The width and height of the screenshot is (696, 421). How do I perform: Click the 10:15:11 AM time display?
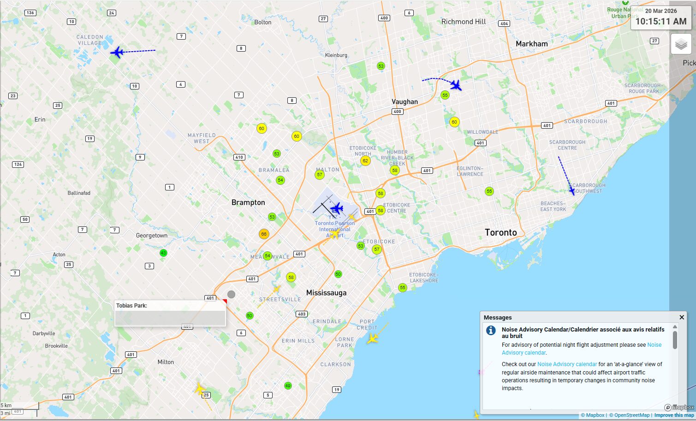(661, 21)
